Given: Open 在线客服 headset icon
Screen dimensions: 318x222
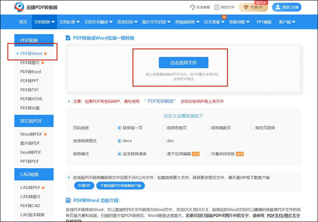Looking at the screenshot, I should [192, 7].
